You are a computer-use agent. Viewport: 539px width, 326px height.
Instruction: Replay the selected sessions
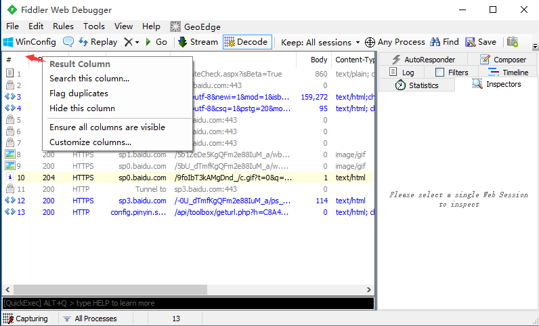coord(98,42)
